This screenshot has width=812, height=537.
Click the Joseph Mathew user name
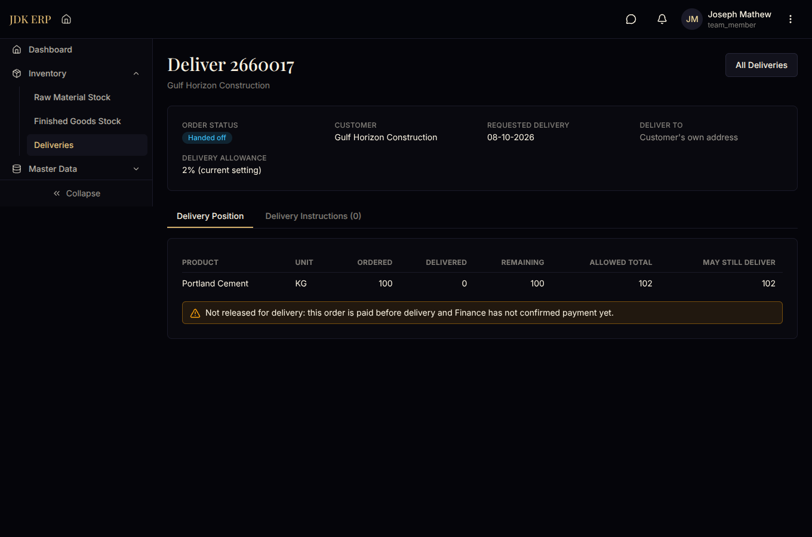tap(739, 14)
